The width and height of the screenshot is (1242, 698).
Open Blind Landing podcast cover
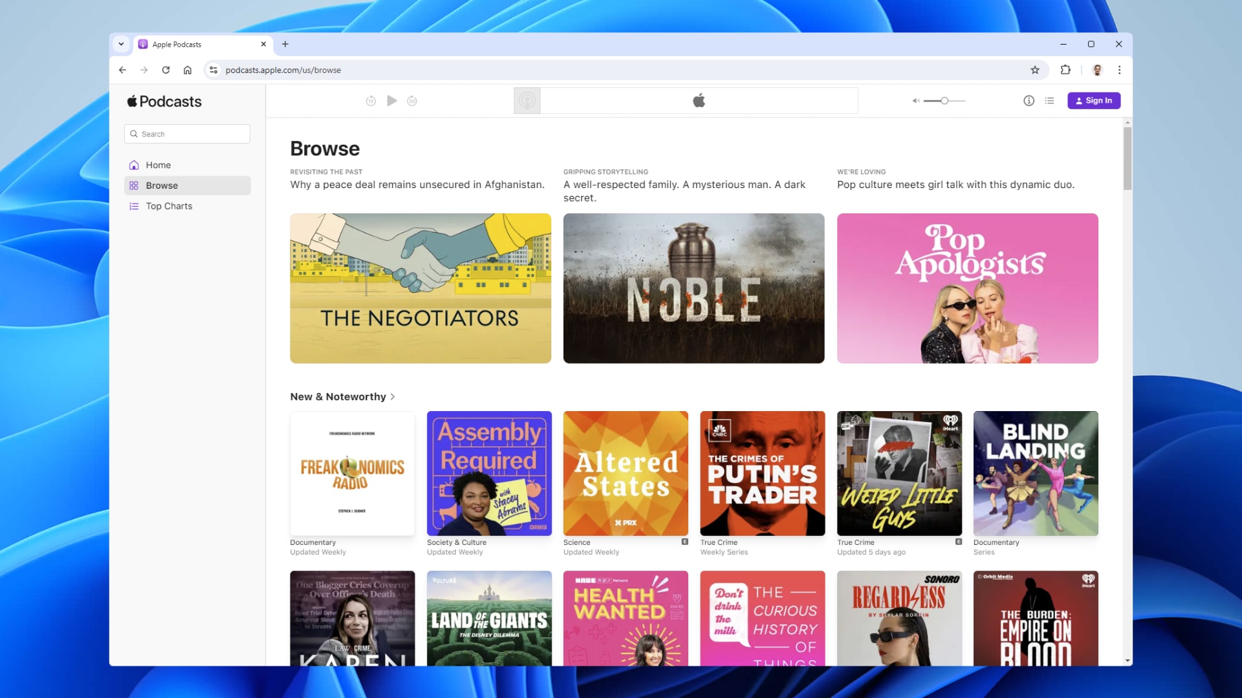pos(1036,473)
